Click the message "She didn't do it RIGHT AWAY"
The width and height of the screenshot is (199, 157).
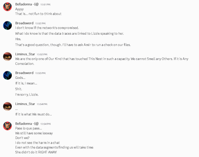(x=36, y=152)
